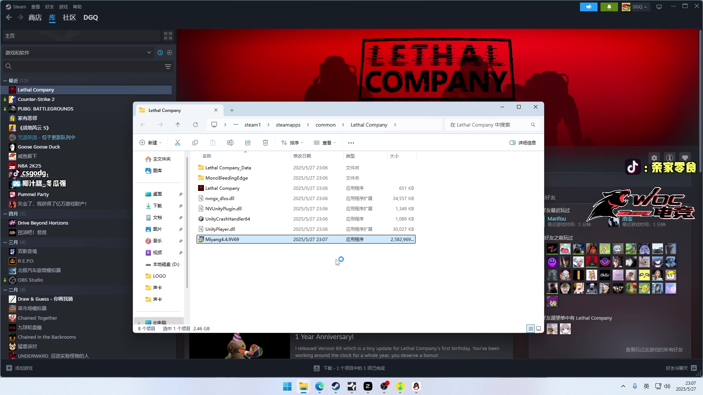Switch Explorer to large thumbnails view
This screenshot has height=395, width=703.
pyautogui.click(x=539, y=328)
